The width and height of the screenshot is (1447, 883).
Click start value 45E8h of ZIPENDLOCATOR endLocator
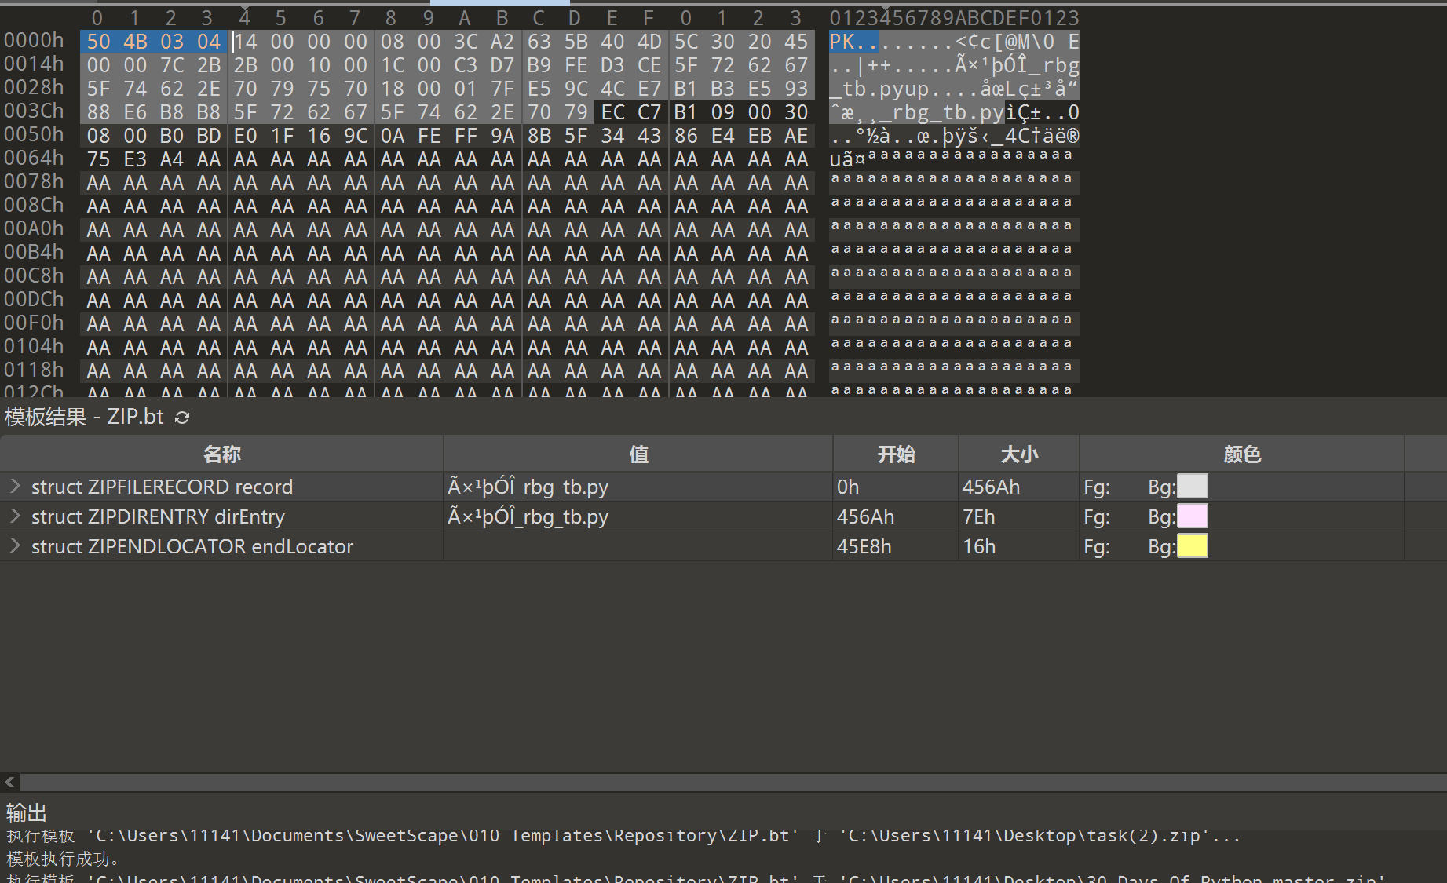coord(864,546)
